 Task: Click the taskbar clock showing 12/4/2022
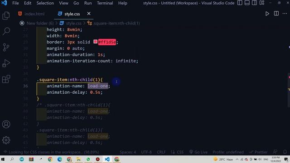point(275,159)
